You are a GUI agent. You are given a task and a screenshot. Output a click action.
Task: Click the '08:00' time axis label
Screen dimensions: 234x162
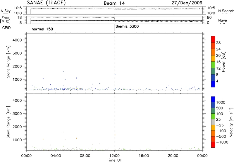85,156
